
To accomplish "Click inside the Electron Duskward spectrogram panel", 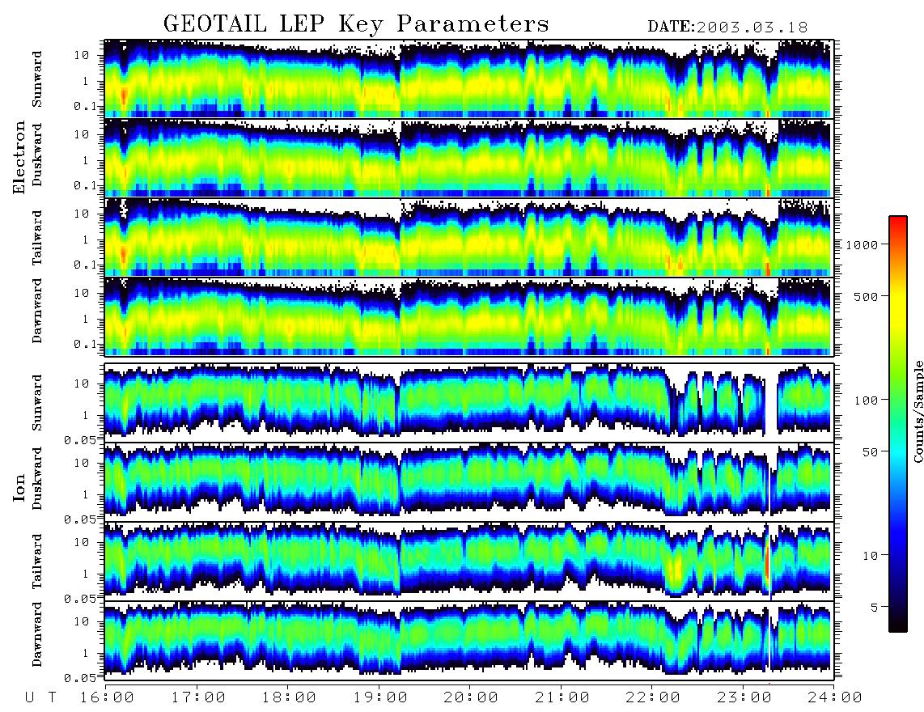I will [469, 158].
